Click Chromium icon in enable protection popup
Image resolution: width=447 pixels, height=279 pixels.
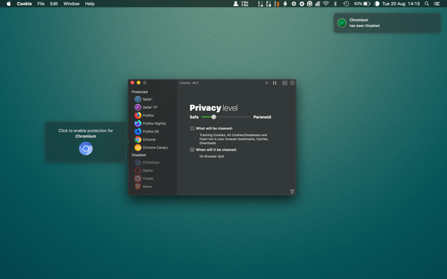point(86,149)
